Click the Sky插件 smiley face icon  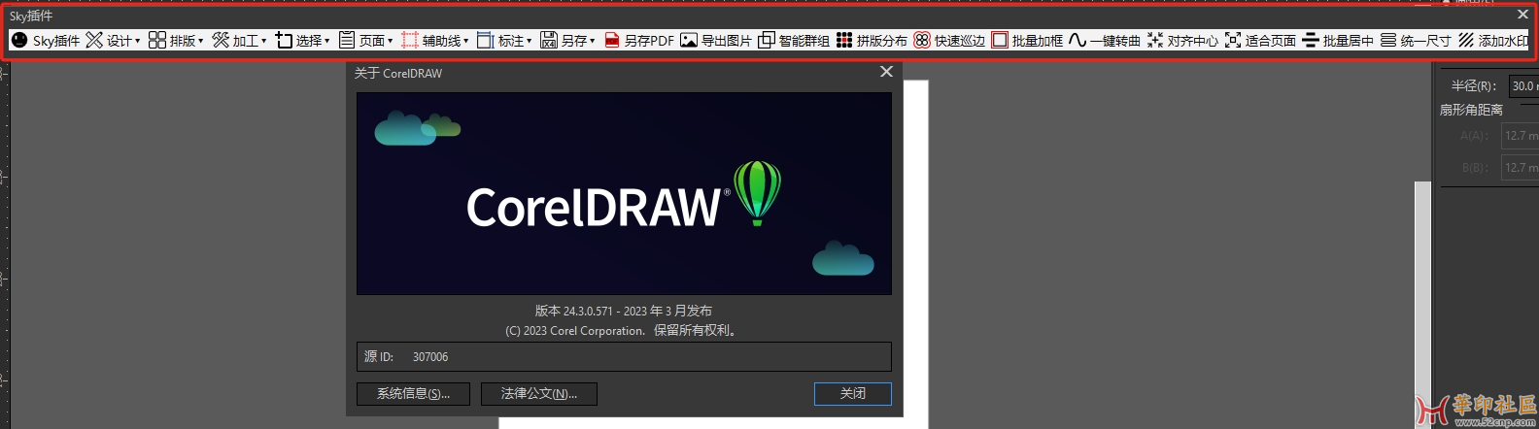(x=19, y=40)
